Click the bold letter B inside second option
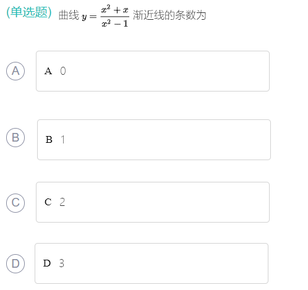Screen dimensions: 308x290 click(x=49, y=140)
